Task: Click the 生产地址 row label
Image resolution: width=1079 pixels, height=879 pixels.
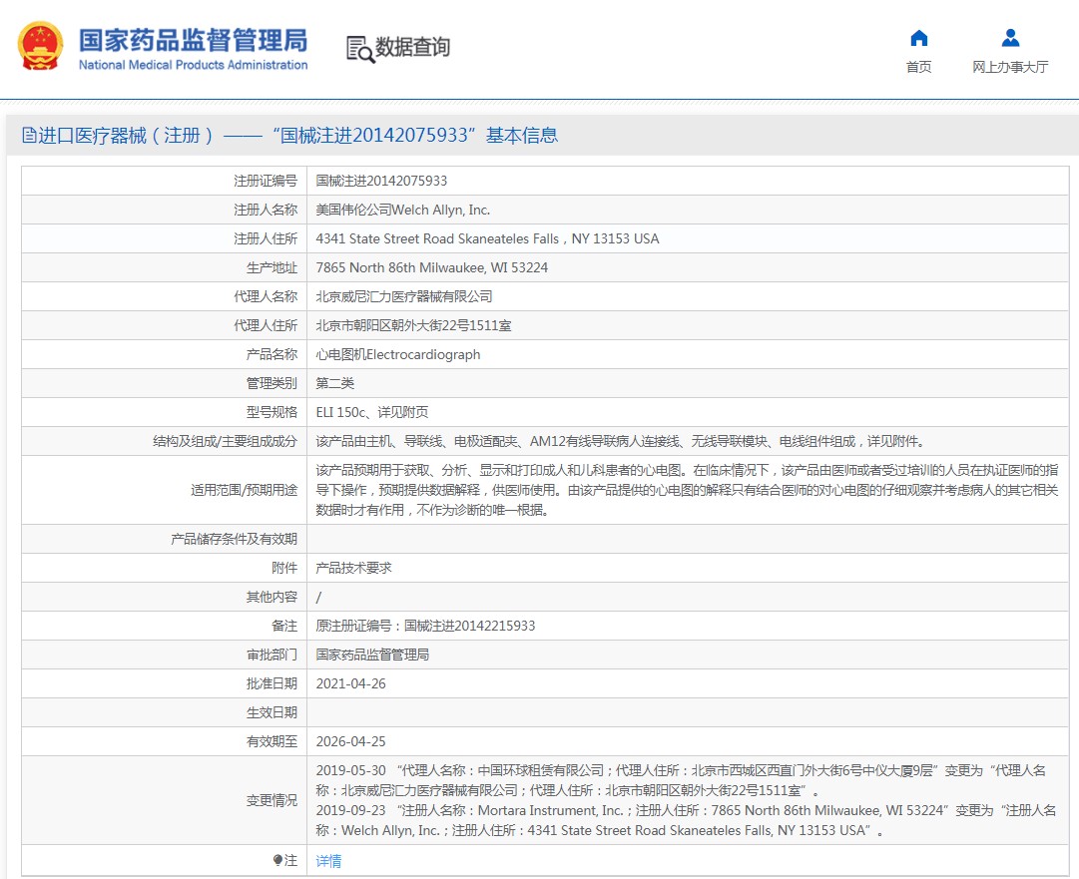Action: tap(271, 267)
